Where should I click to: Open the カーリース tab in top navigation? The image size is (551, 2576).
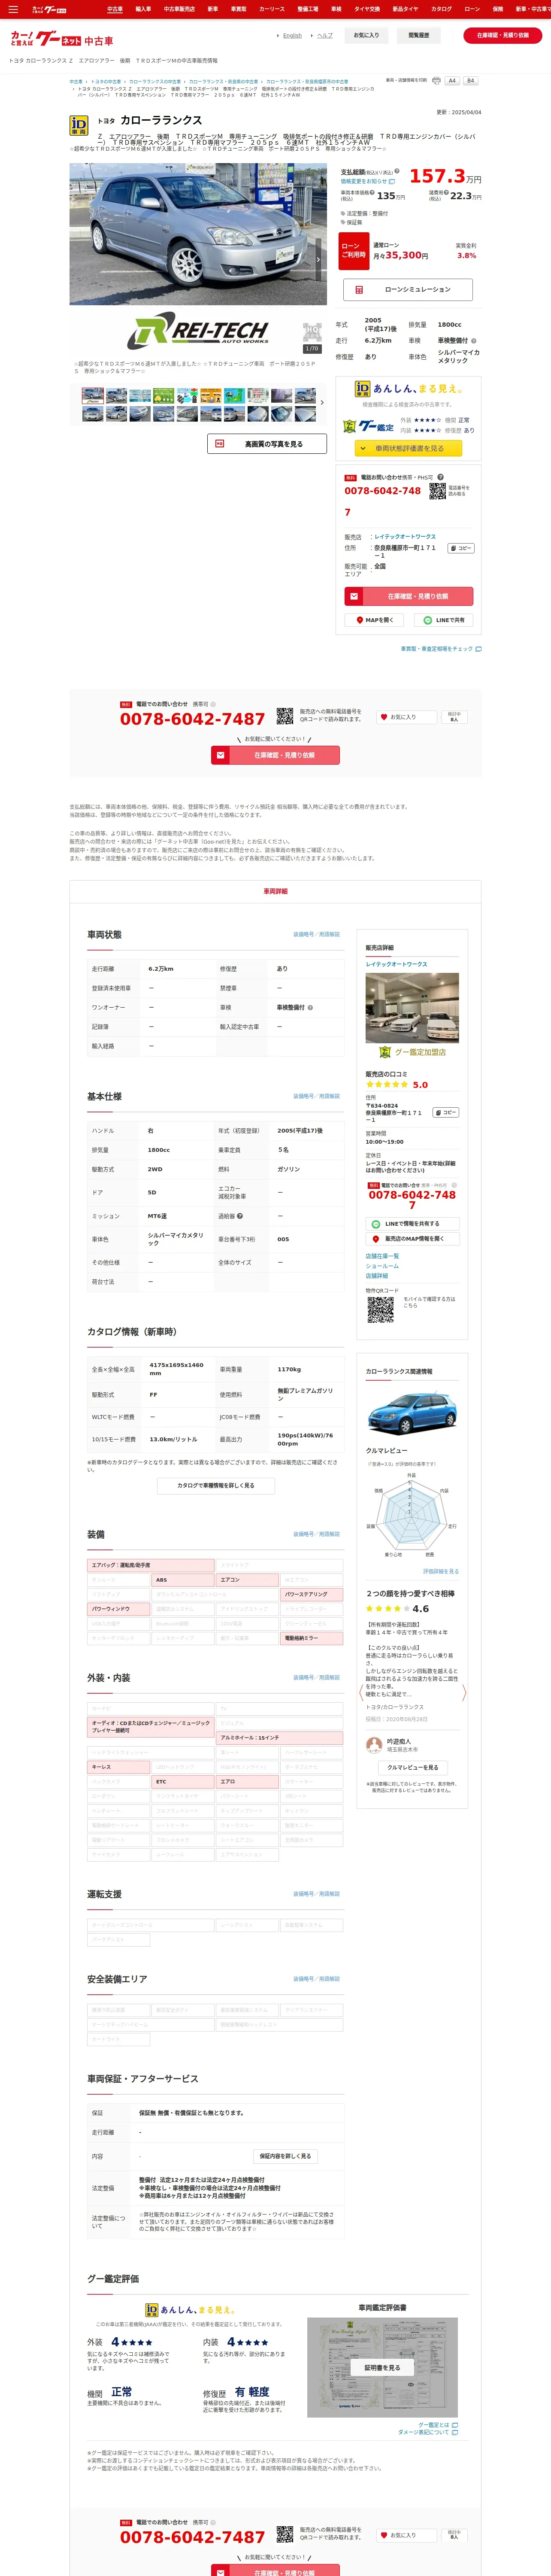[271, 9]
